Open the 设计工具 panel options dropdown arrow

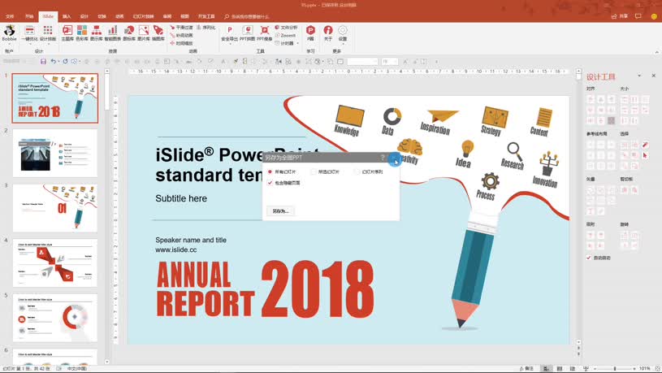(639, 76)
